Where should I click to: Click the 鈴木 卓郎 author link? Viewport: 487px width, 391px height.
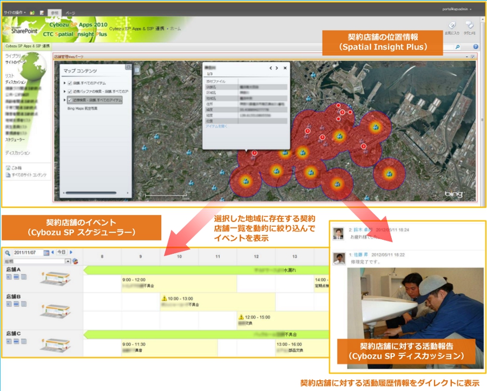pyautogui.click(x=363, y=230)
